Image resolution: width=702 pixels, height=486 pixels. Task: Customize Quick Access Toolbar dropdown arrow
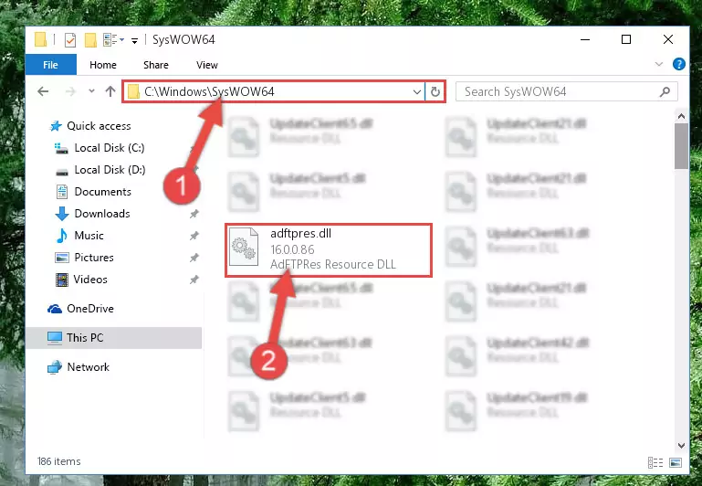click(134, 41)
